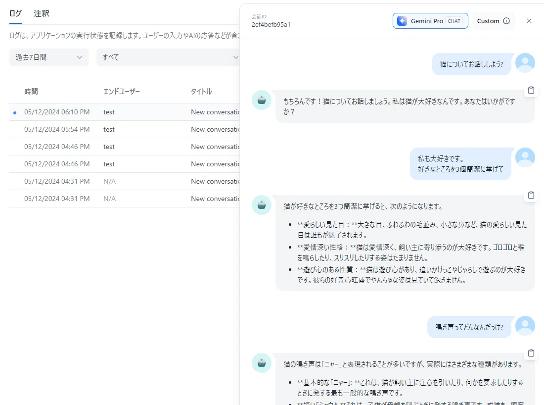The width and height of the screenshot is (544, 405).
Task: Click user avatar next to 鳴き声ってどんなんだっけ?
Action: tap(525, 325)
